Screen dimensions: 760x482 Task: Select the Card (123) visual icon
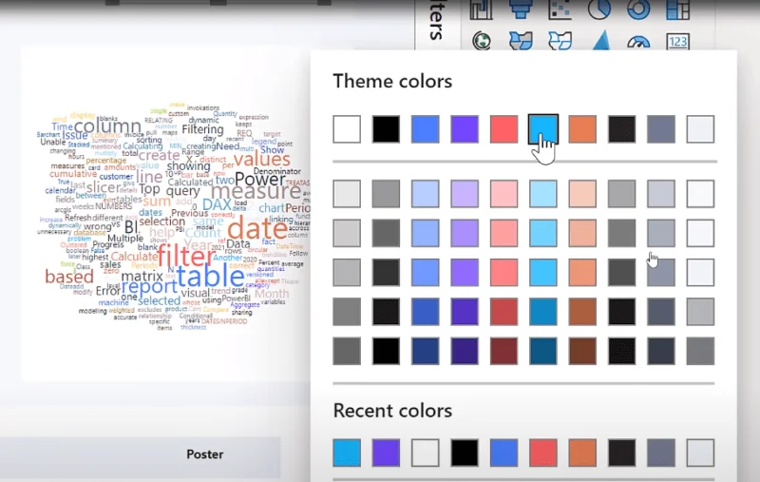(x=677, y=42)
